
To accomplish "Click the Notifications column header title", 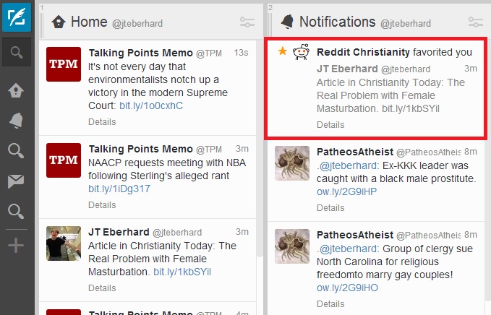I will pos(337,22).
